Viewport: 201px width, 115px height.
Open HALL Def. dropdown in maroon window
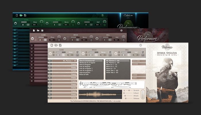tap(117, 40)
